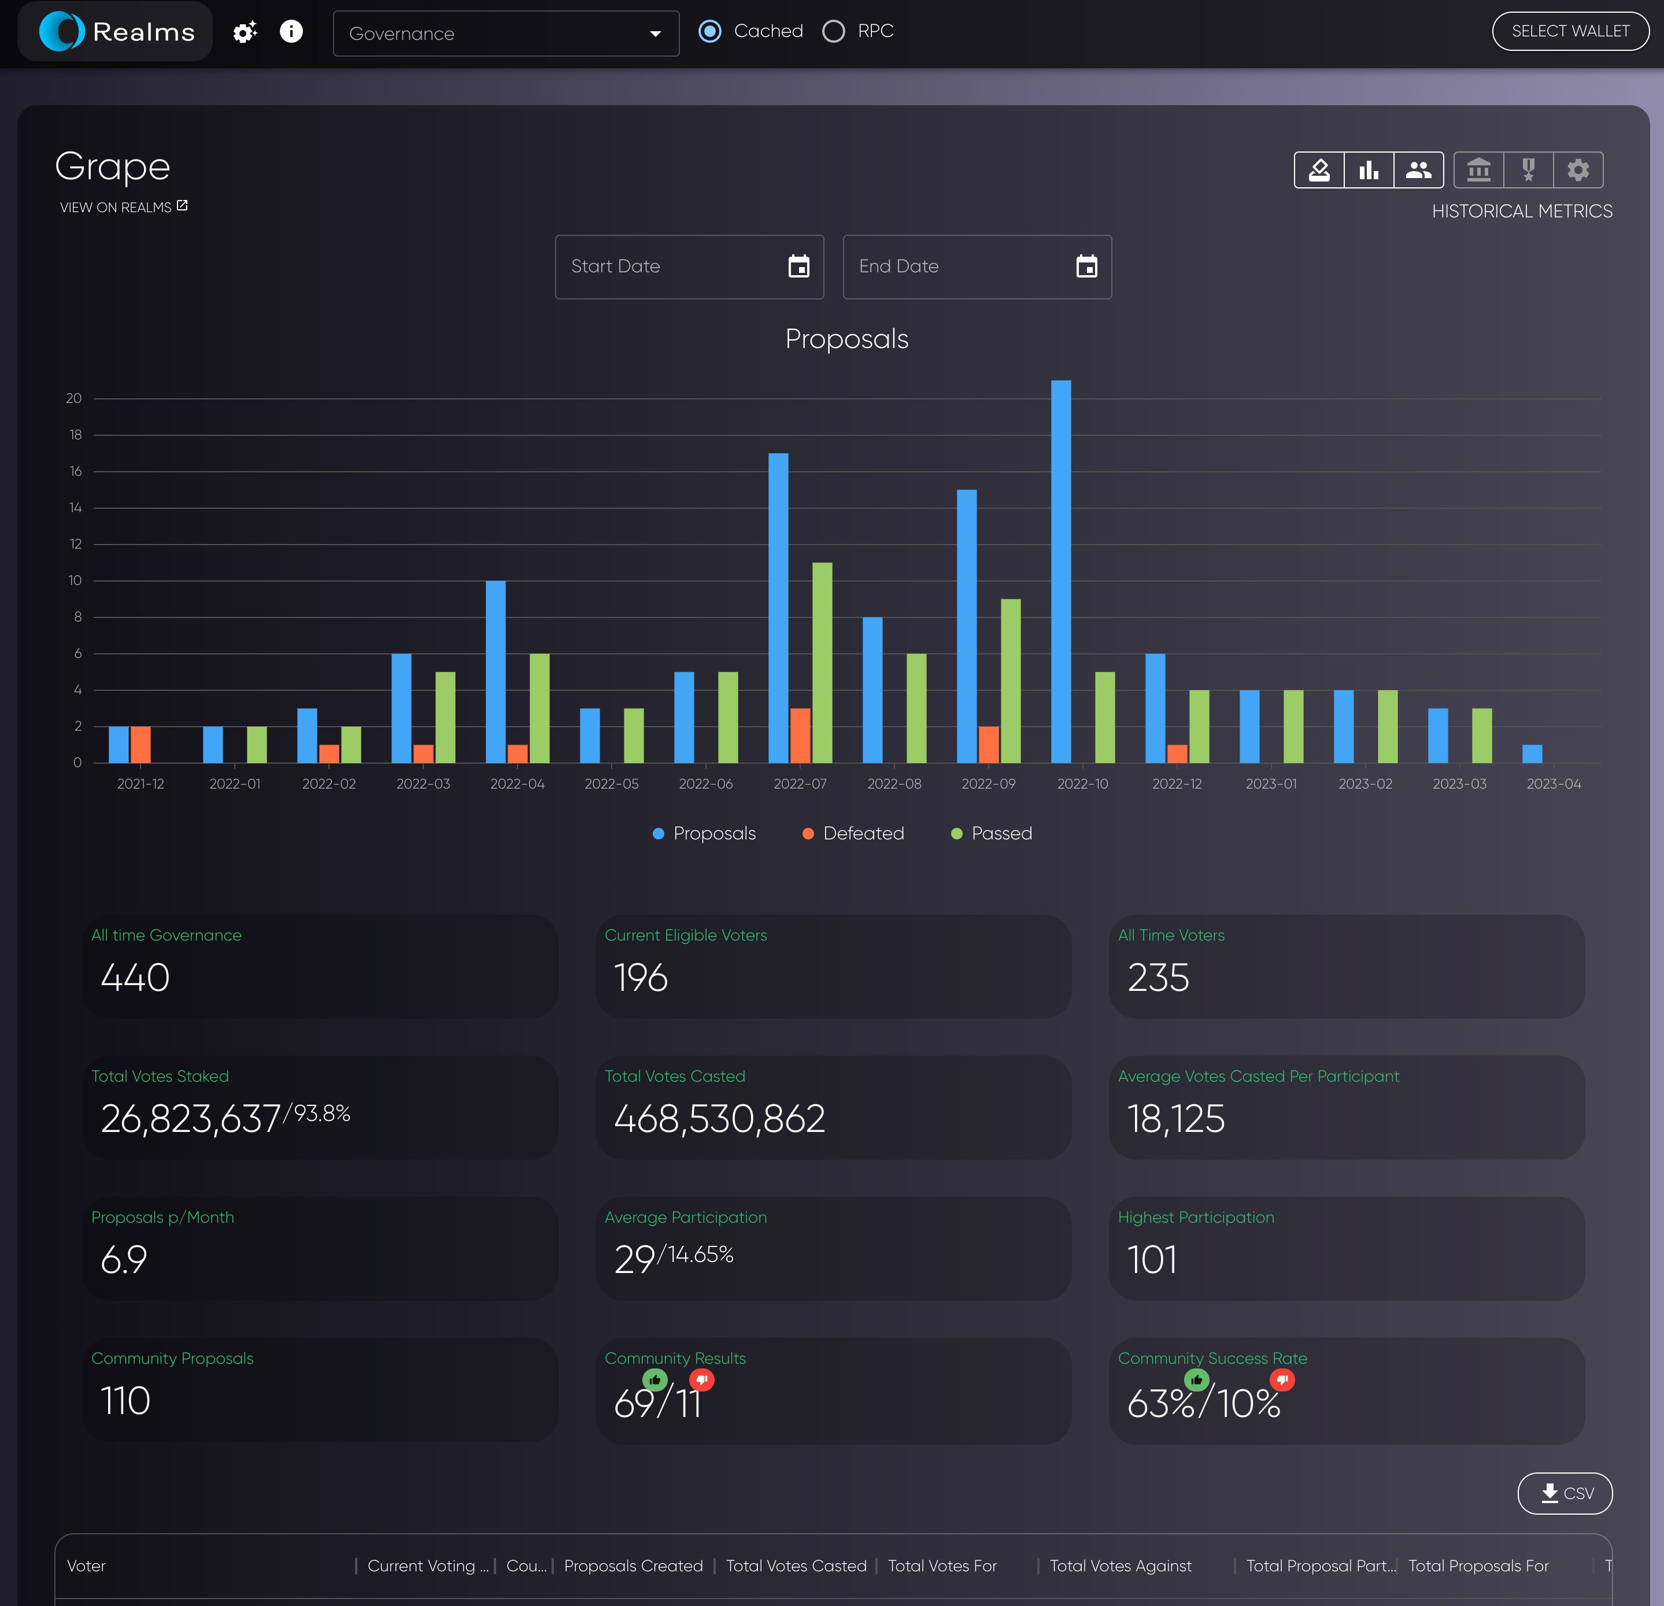Download the voter table as CSV
The width and height of the screenshot is (1664, 1606).
[1565, 1494]
